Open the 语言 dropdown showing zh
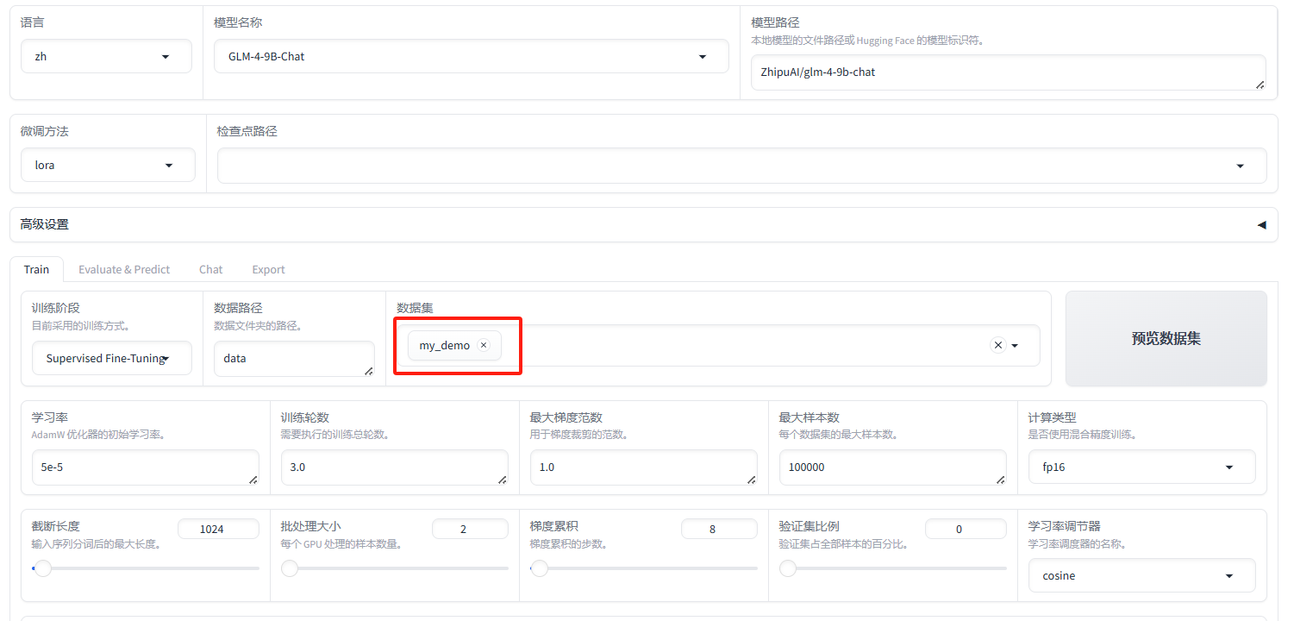Viewport: 1294px width, 621px height. pyautogui.click(x=166, y=57)
